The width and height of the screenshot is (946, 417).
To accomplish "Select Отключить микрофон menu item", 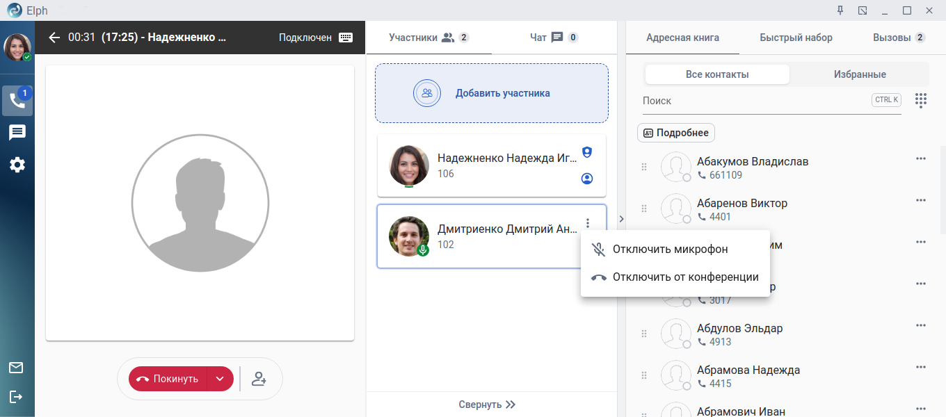I will click(x=670, y=249).
